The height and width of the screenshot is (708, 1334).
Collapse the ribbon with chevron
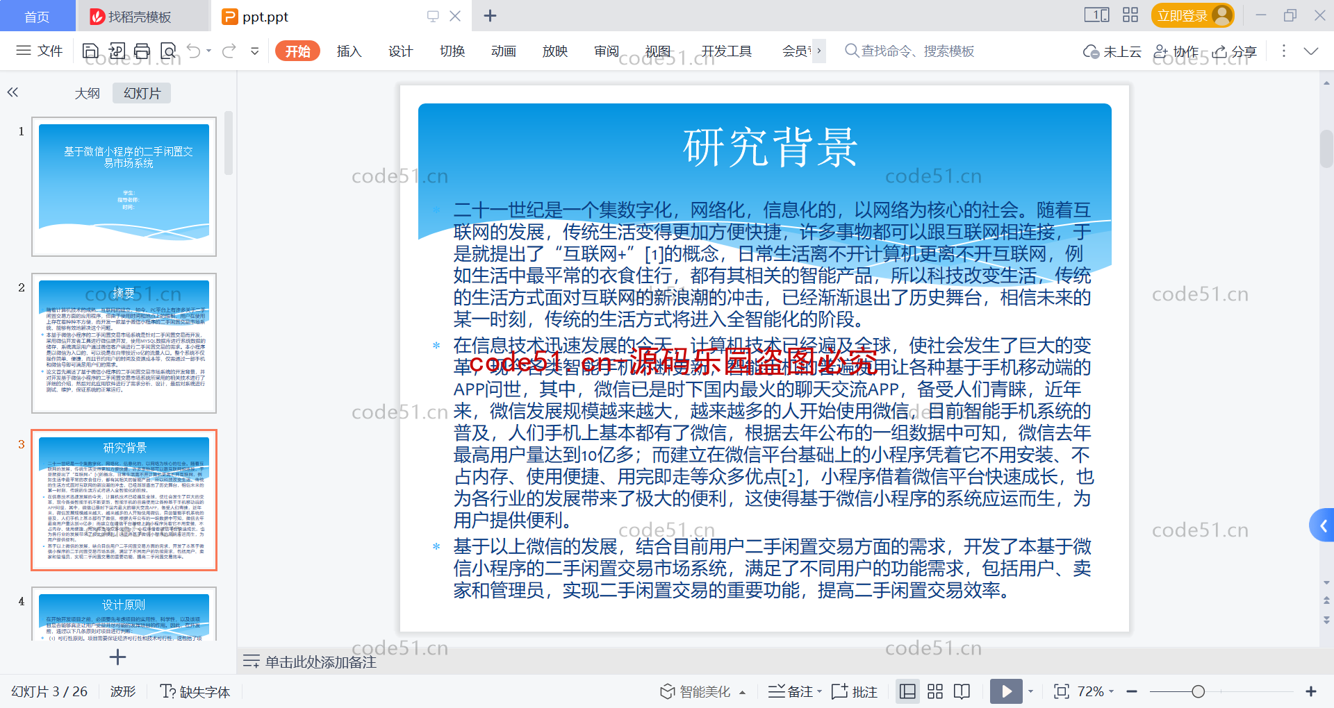click(1311, 51)
